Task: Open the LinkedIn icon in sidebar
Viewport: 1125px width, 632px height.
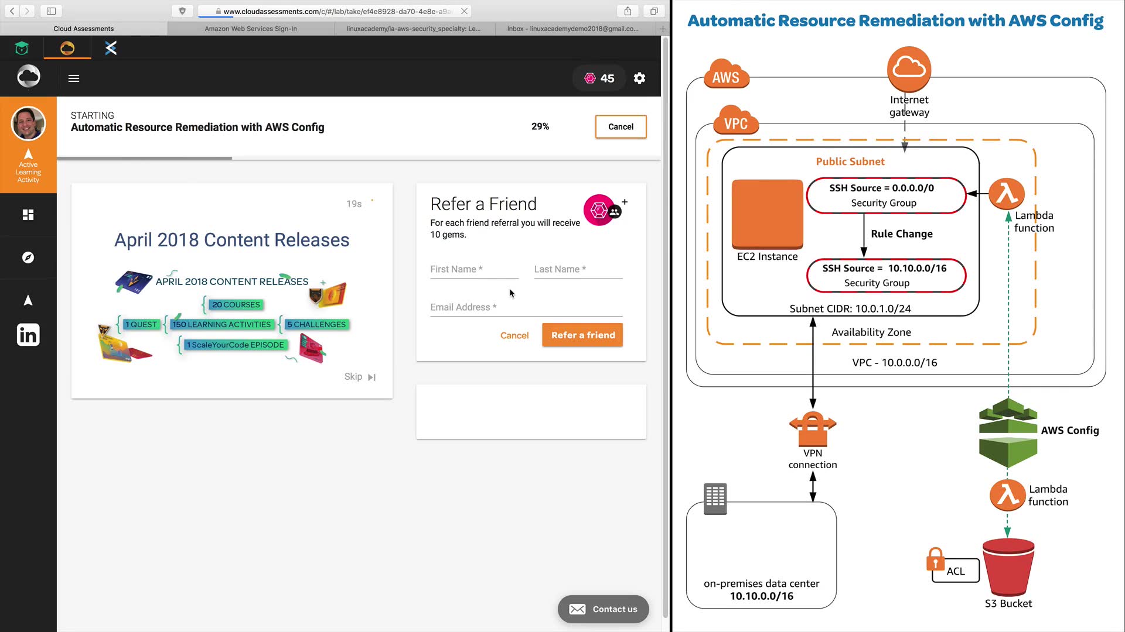Action: [28, 335]
